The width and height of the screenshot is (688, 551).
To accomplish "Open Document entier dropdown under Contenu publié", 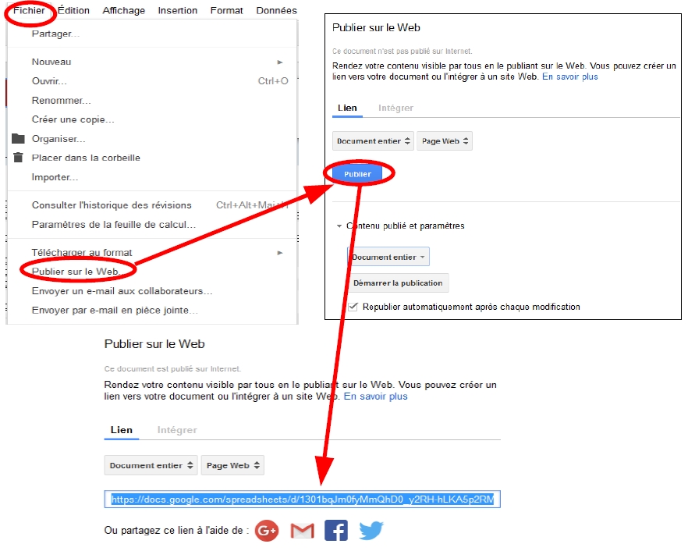I will [x=388, y=257].
